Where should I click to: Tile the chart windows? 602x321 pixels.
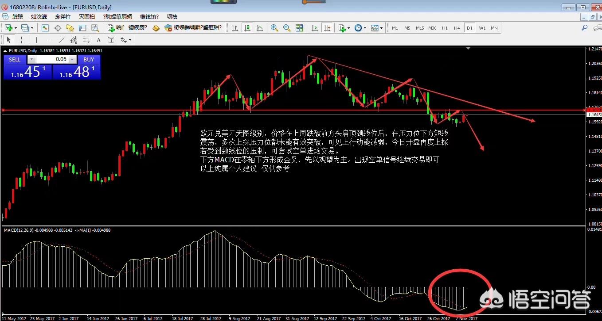(299, 28)
